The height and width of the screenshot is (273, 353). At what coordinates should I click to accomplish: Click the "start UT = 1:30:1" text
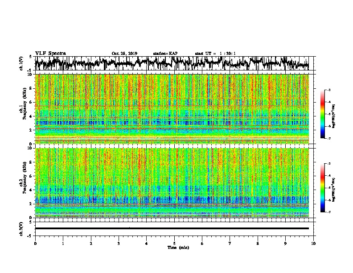[215, 54]
